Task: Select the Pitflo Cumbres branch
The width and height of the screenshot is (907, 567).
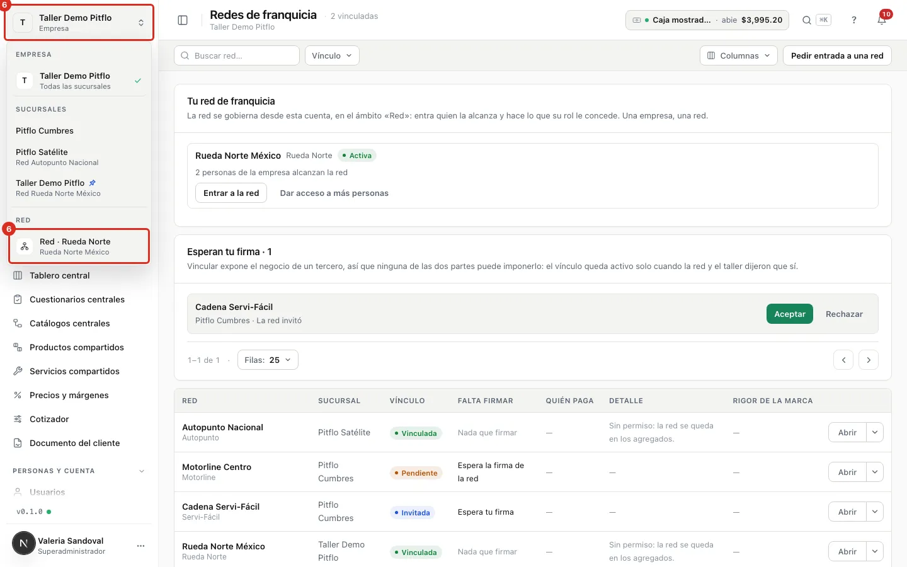Action: (x=79, y=130)
